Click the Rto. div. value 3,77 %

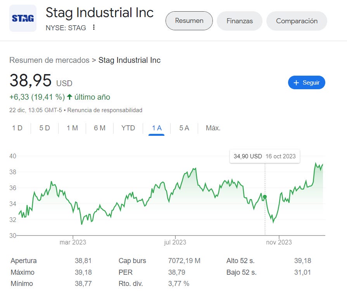(179, 284)
